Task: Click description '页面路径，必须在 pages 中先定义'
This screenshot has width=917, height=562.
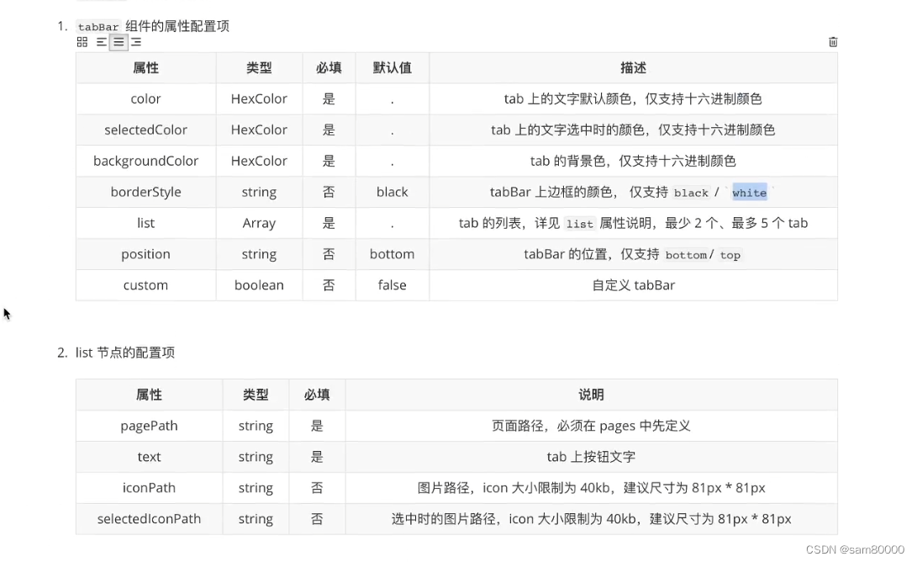Action: [x=591, y=426]
